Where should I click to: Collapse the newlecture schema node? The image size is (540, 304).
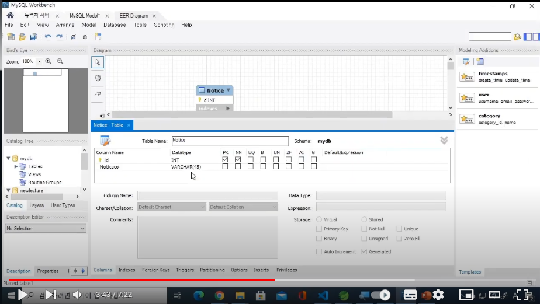pyautogui.click(x=8, y=190)
